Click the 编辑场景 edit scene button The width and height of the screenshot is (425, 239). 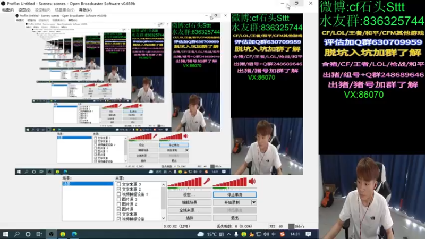[x=190, y=202]
